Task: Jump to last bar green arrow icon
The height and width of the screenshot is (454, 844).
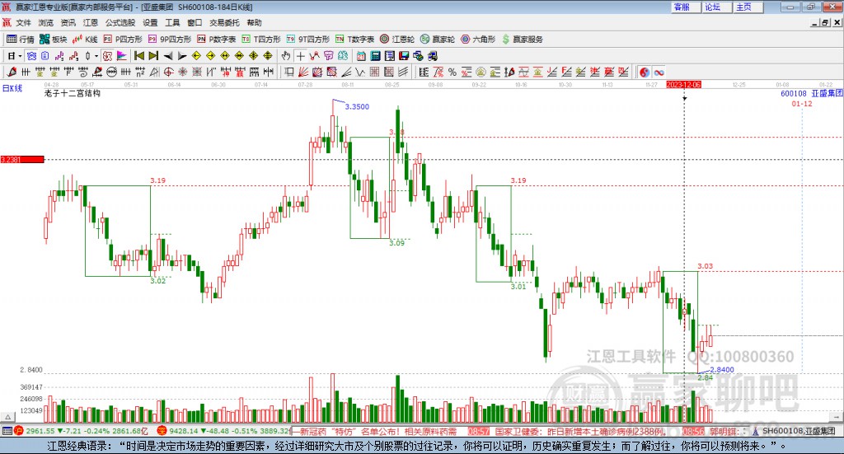Action: (x=153, y=56)
